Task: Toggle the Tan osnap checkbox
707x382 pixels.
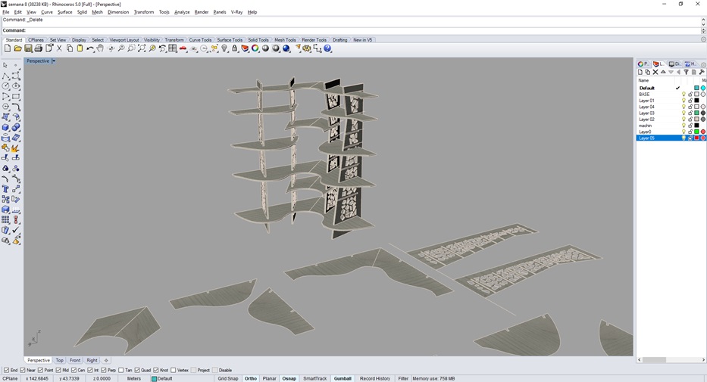Action: click(121, 370)
